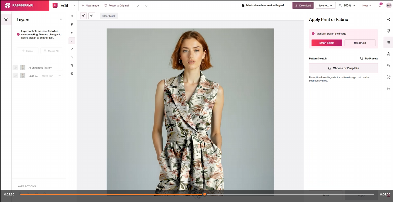Select the pencil brush tool
Viewport: 393px width, 202px height.
pos(72,49)
